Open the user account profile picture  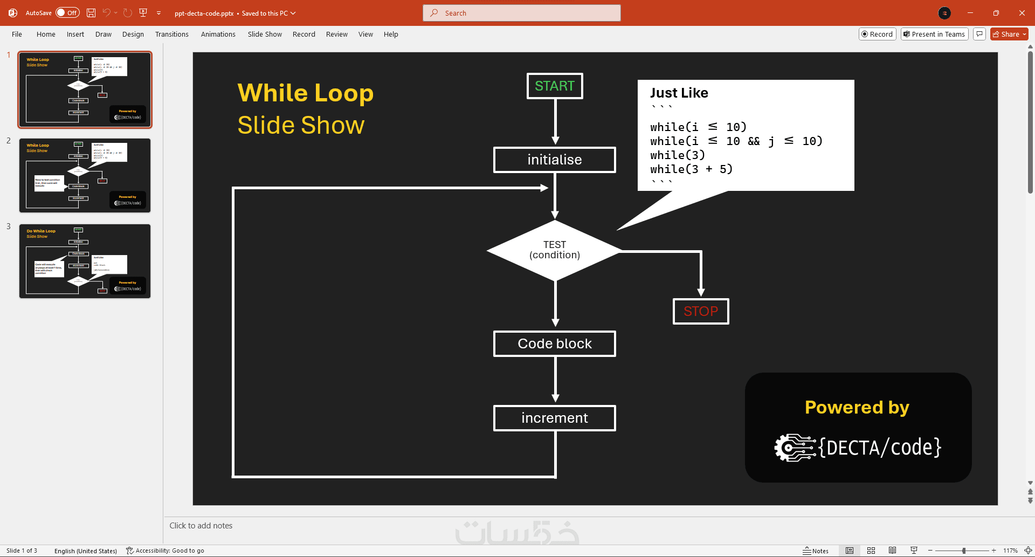tap(944, 13)
